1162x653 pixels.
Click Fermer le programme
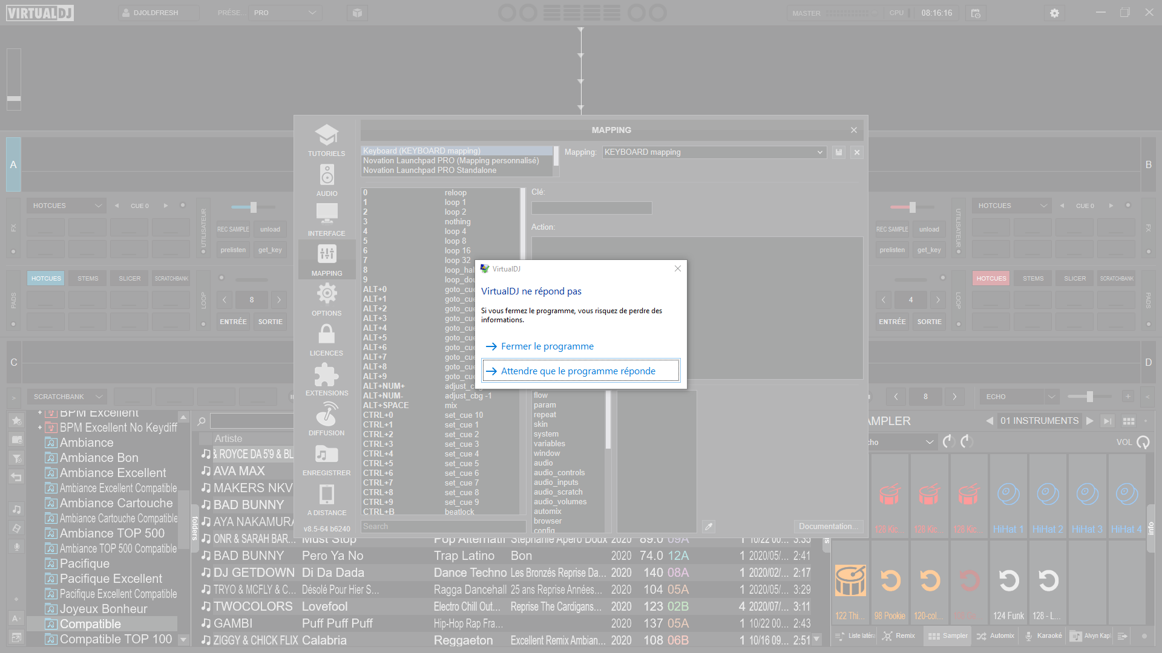581,346
